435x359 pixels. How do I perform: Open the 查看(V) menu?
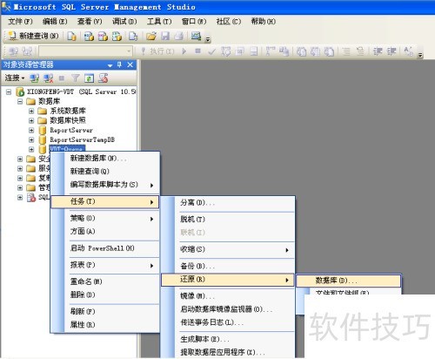point(90,21)
